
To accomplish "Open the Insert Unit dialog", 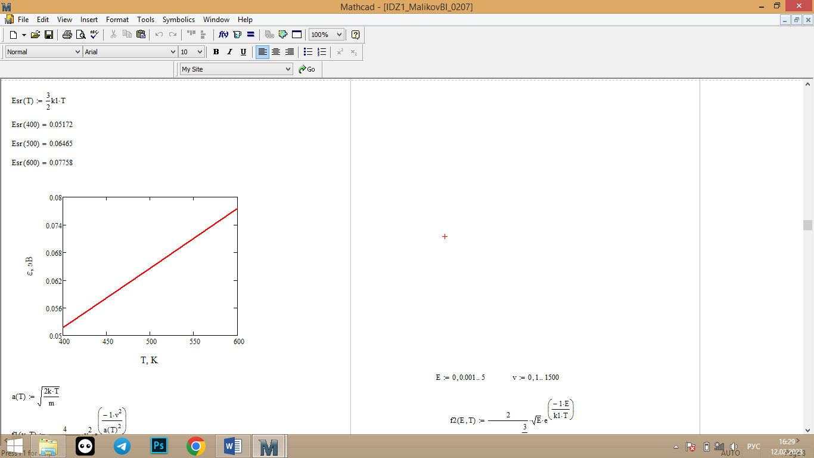I will click(237, 35).
